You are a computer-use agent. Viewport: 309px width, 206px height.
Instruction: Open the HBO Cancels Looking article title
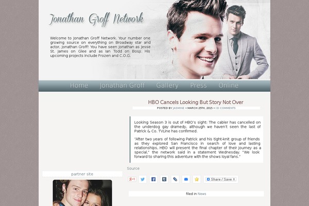[196, 102]
